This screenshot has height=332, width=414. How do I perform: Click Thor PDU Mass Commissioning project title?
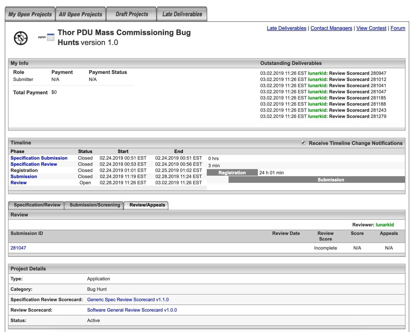[x=124, y=37]
